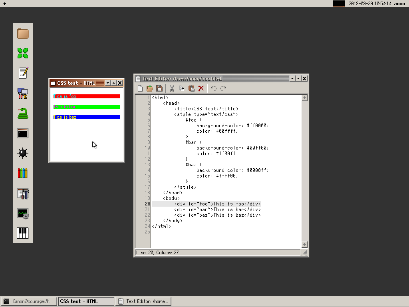This screenshot has width=409, height=307.
Task: Open the Terminal launcher icon
Action: (x=23, y=133)
